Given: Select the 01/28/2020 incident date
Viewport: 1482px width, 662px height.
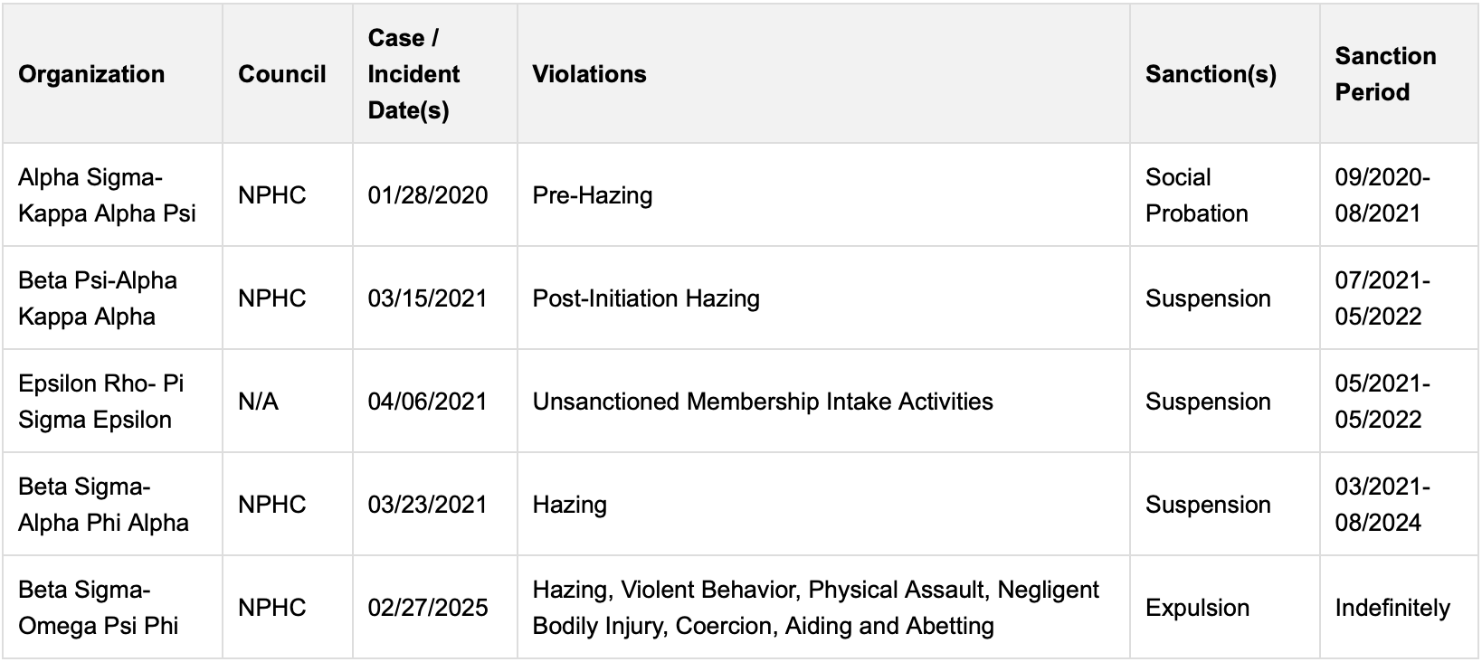Looking at the screenshot, I should point(427,195).
